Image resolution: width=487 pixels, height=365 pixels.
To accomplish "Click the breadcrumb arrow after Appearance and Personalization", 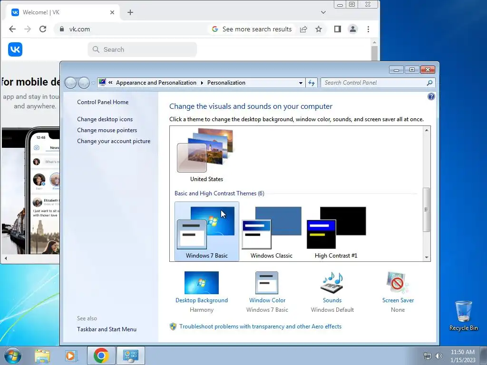I will [x=202, y=83].
